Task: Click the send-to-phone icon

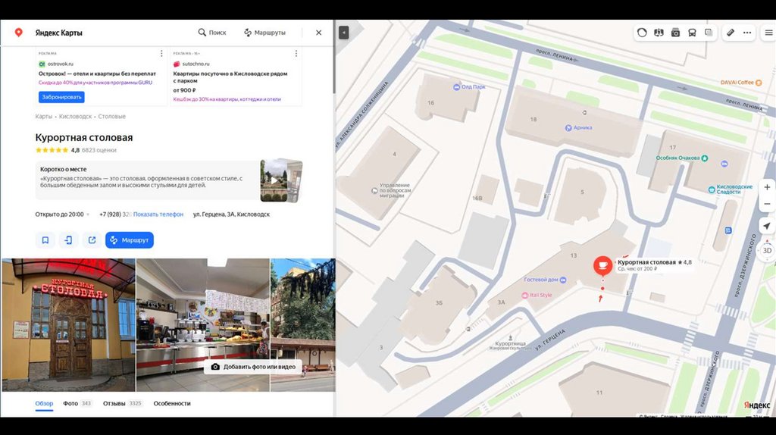Action: [x=68, y=240]
